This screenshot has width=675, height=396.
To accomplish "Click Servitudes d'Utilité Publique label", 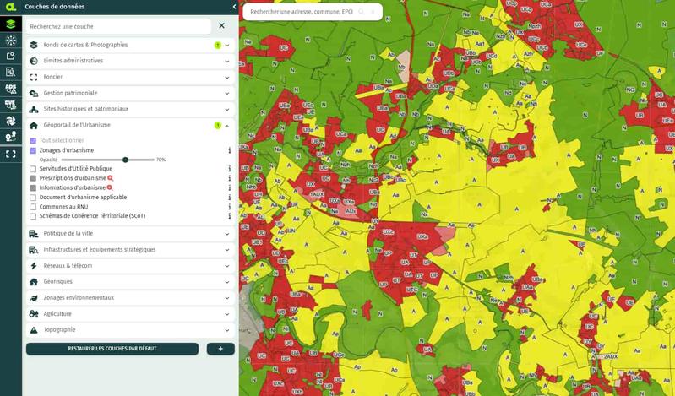I will 76,169.
